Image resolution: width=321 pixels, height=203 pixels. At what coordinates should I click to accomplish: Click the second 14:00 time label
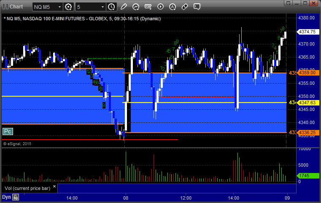(234, 198)
